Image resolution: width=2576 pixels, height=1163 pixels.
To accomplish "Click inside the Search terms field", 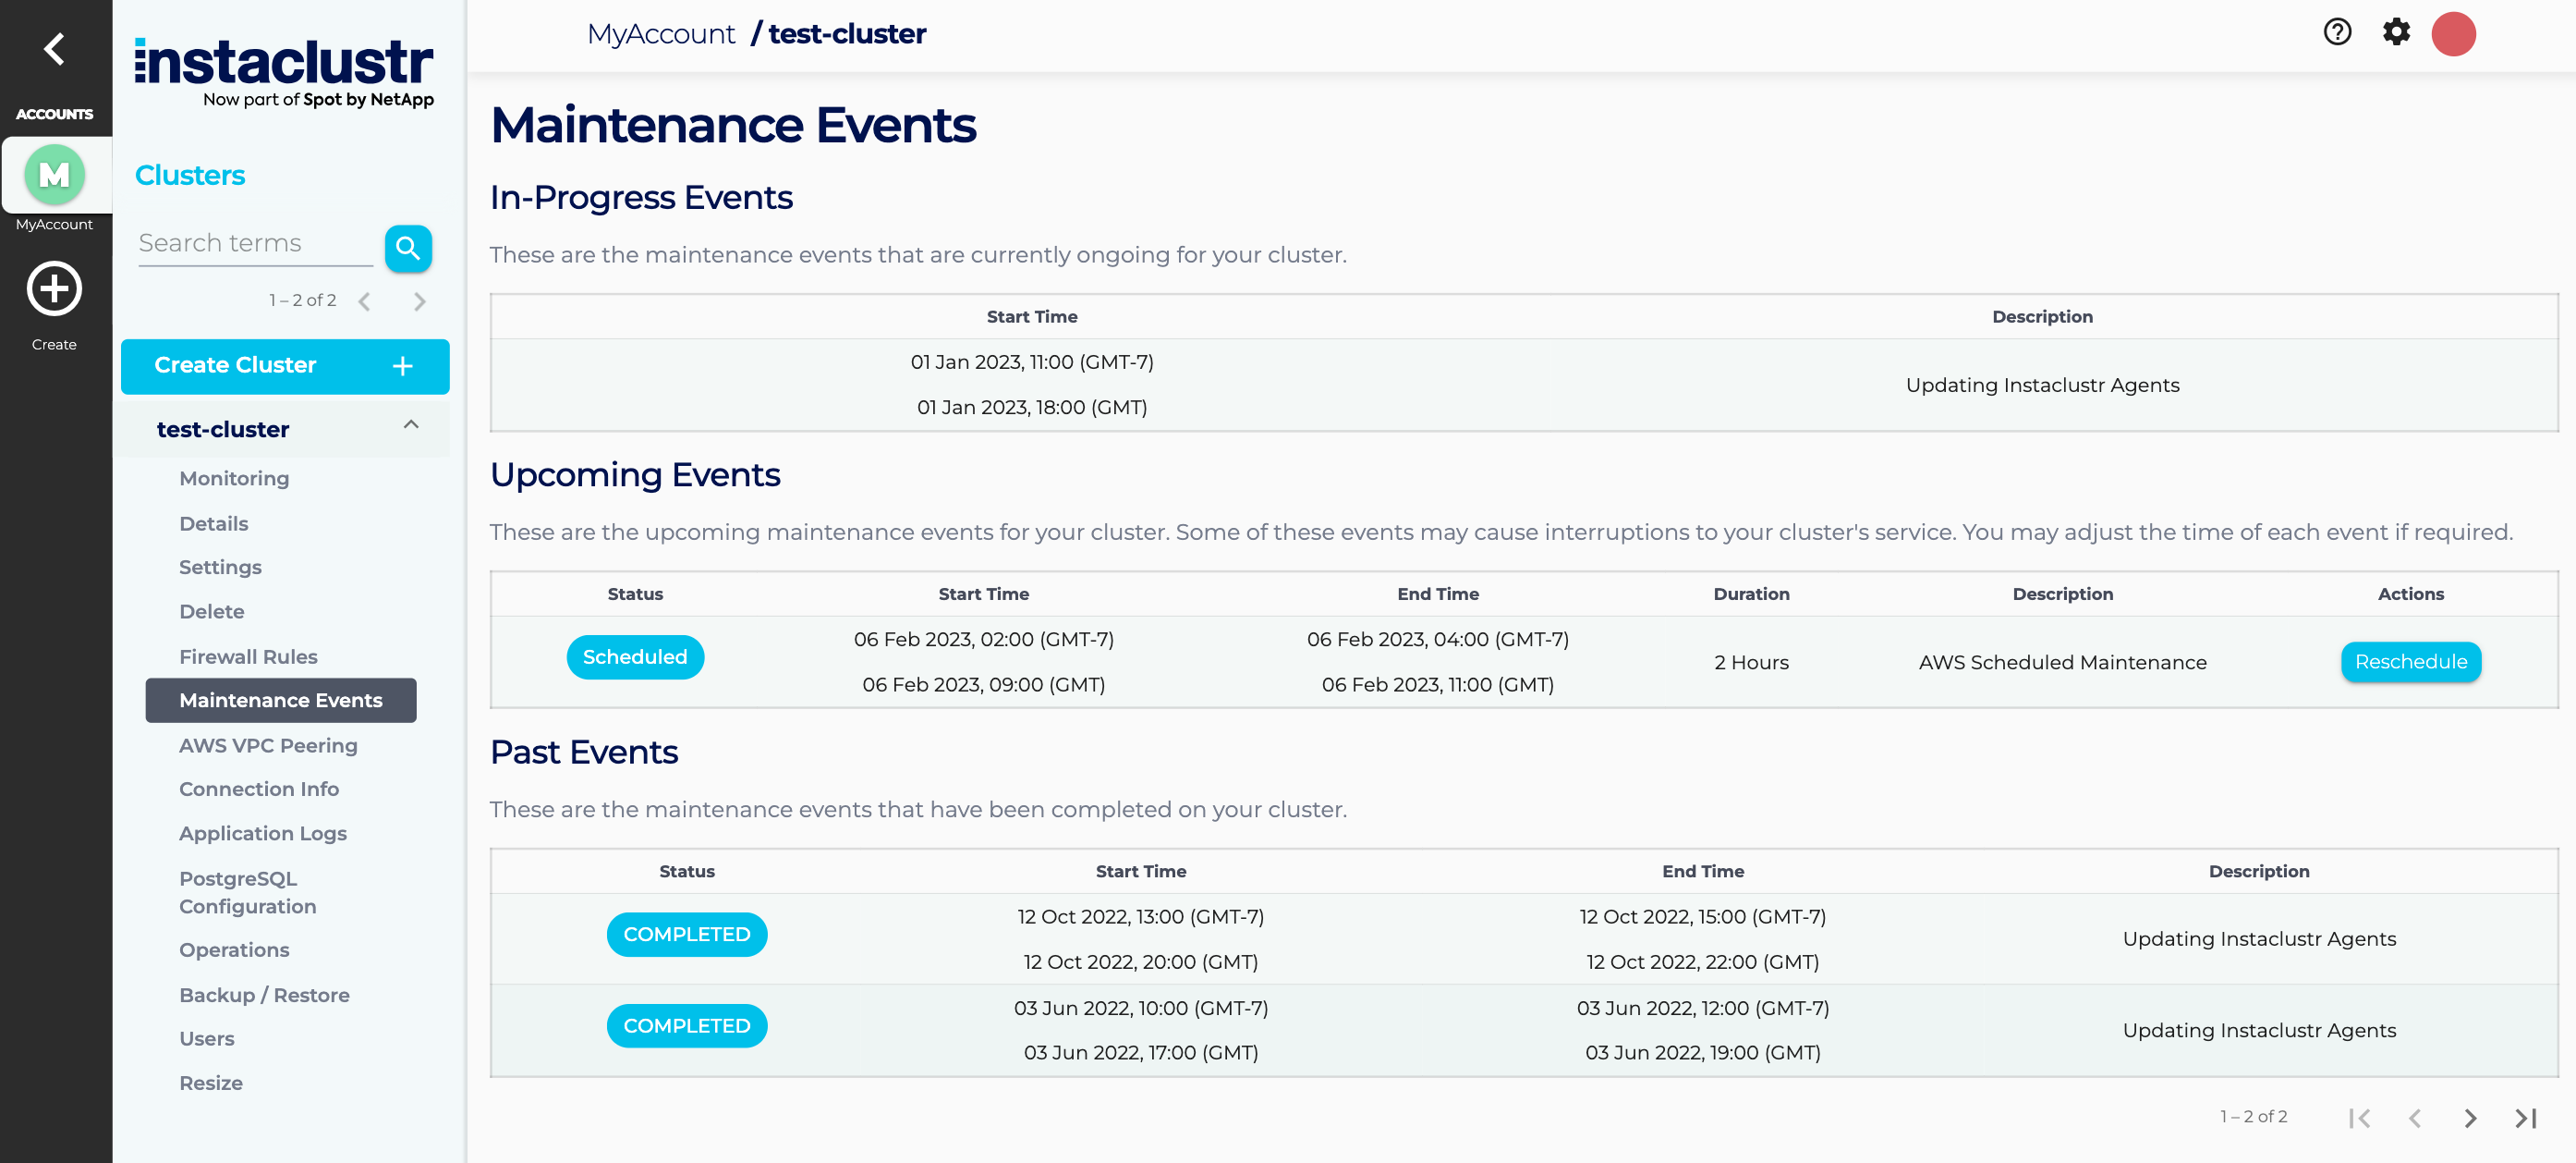I will click(255, 242).
